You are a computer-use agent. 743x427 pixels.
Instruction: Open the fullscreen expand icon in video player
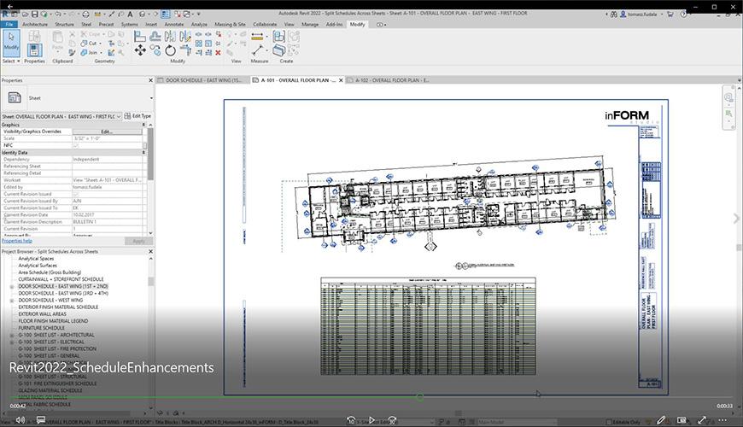pyautogui.click(x=702, y=420)
